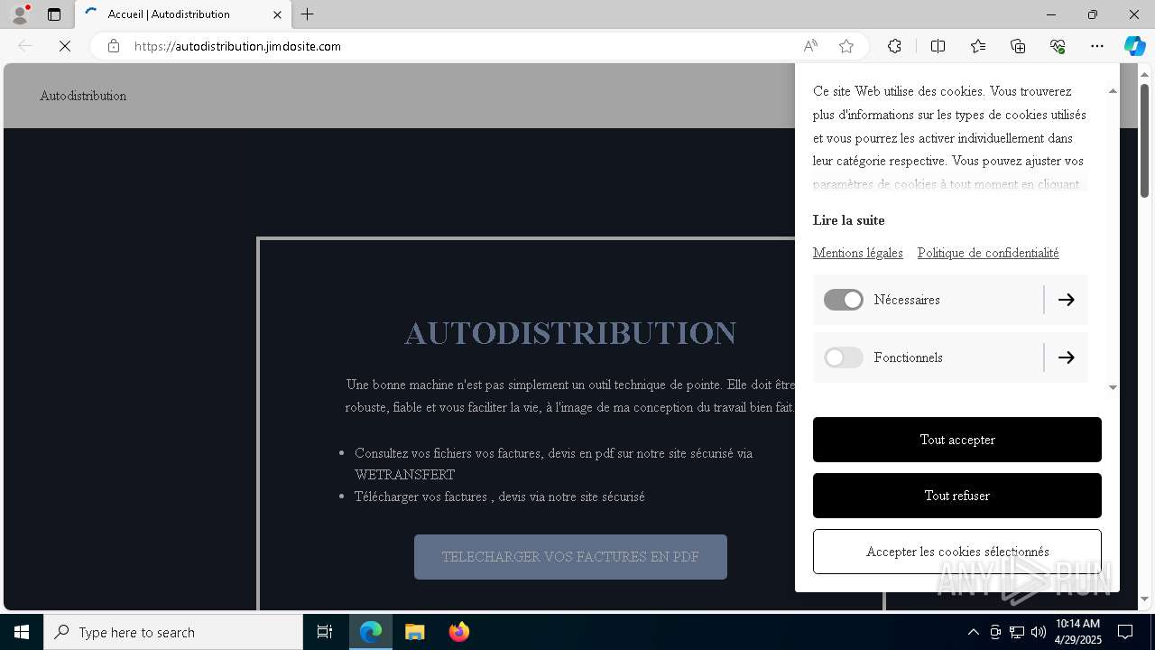Open the Read aloud icon

pyautogui.click(x=810, y=46)
